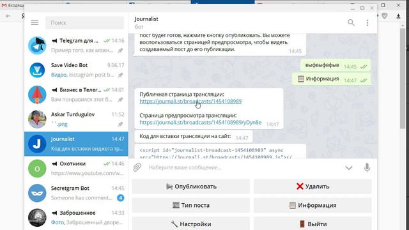Open the public broadcast page link
The height and width of the screenshot is (230, 409).
click(190, 101)
